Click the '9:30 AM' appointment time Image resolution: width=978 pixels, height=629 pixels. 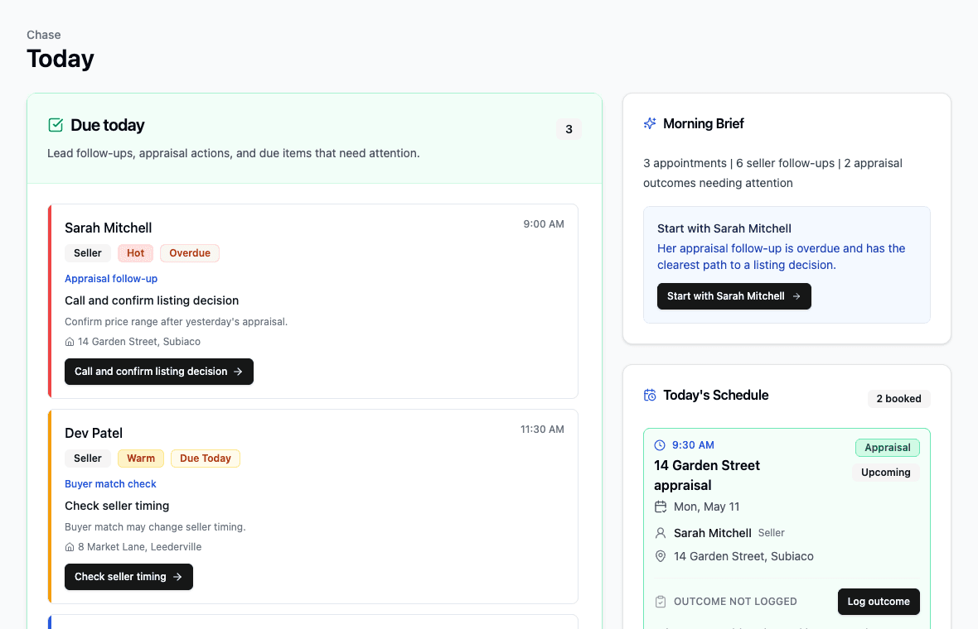coord(693,445)
